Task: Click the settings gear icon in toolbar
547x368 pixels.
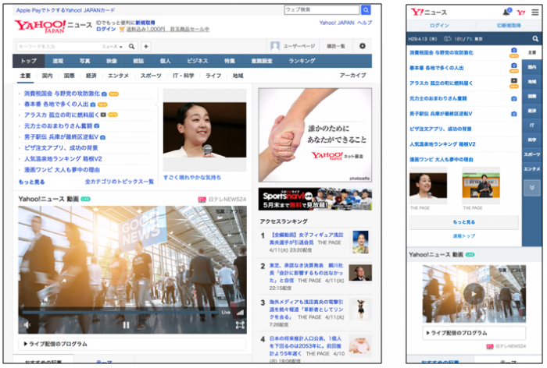Action: tap(362, 46)
